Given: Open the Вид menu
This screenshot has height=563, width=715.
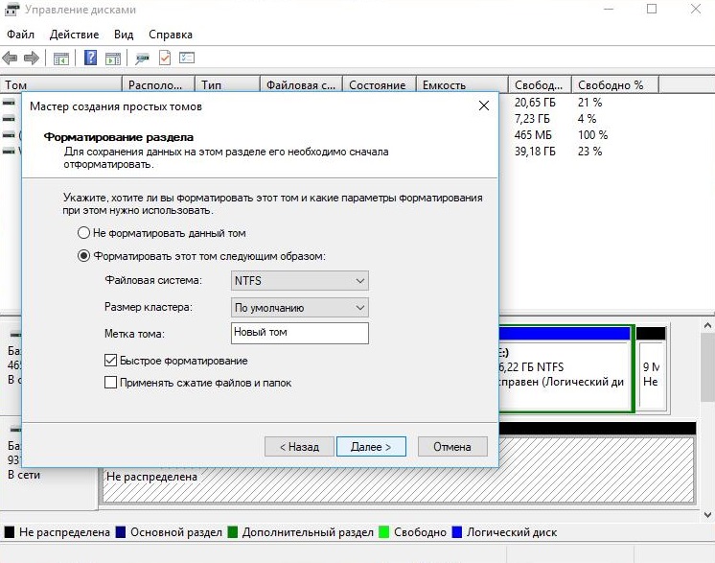Looking at the screenshot, I should [124, 35].
